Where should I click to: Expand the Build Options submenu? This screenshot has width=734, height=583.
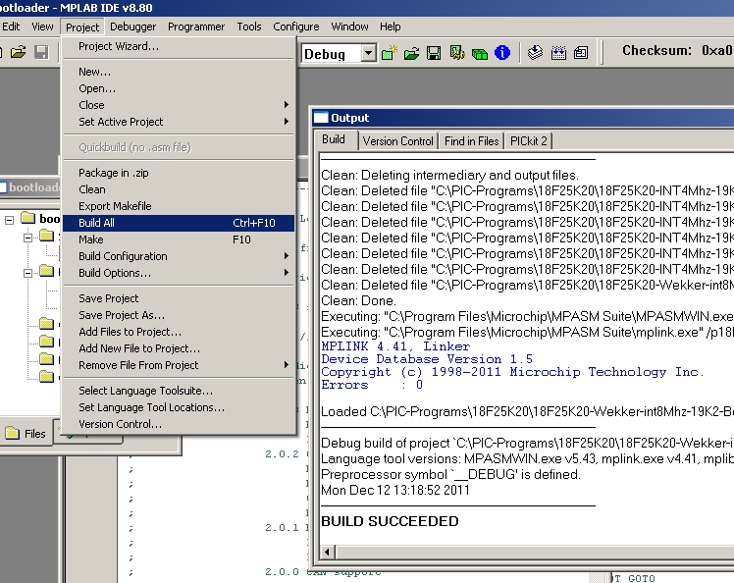click(179, 273)
